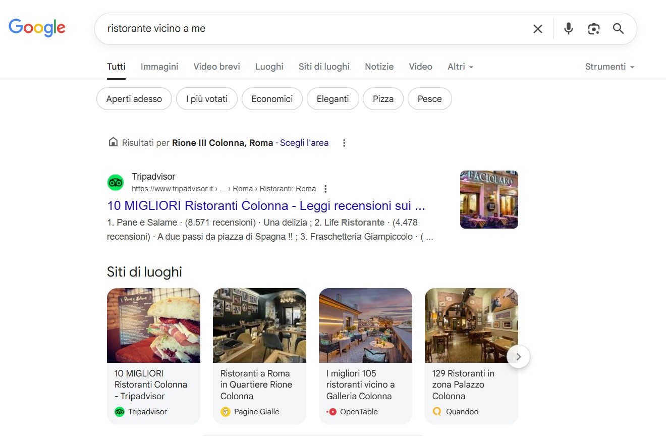Click the Quandoo icon in card
The height and width of the screenshot is (436, 666).
(437, 412)
